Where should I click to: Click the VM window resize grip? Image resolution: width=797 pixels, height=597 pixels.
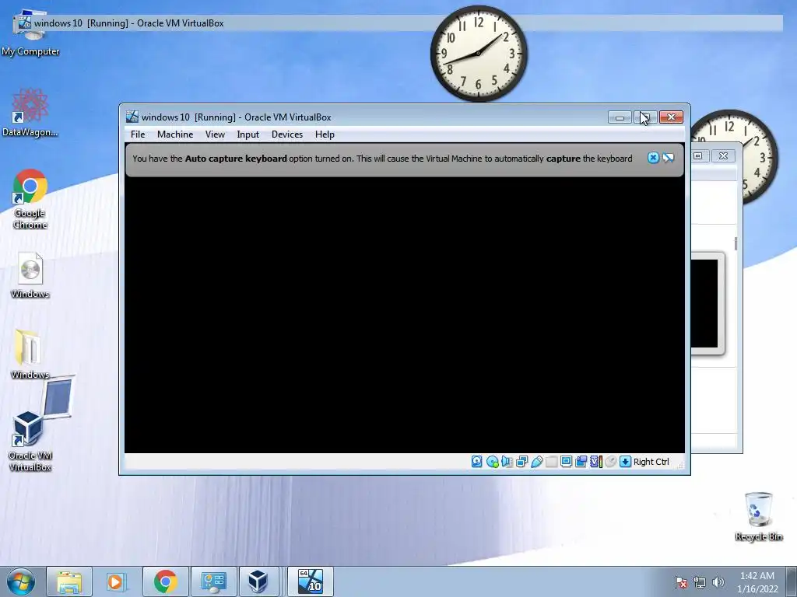coord(680,464)
